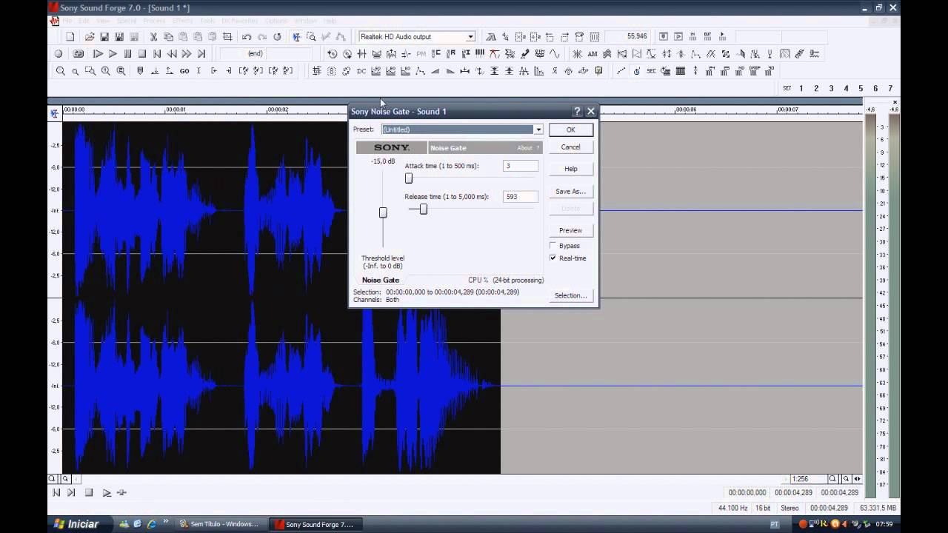948x533 pixels.
Task: Click the dialog's question-mark help icon
Action: (577, 111)
